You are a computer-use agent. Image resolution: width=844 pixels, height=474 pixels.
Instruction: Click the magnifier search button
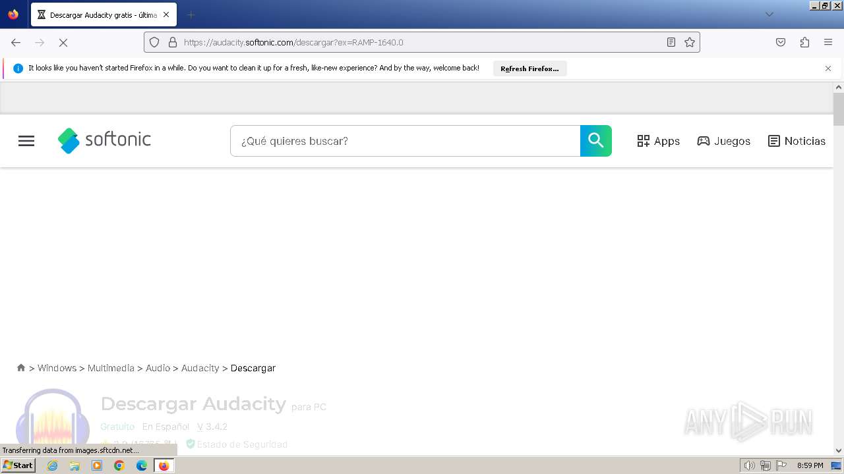pos(596,141)
